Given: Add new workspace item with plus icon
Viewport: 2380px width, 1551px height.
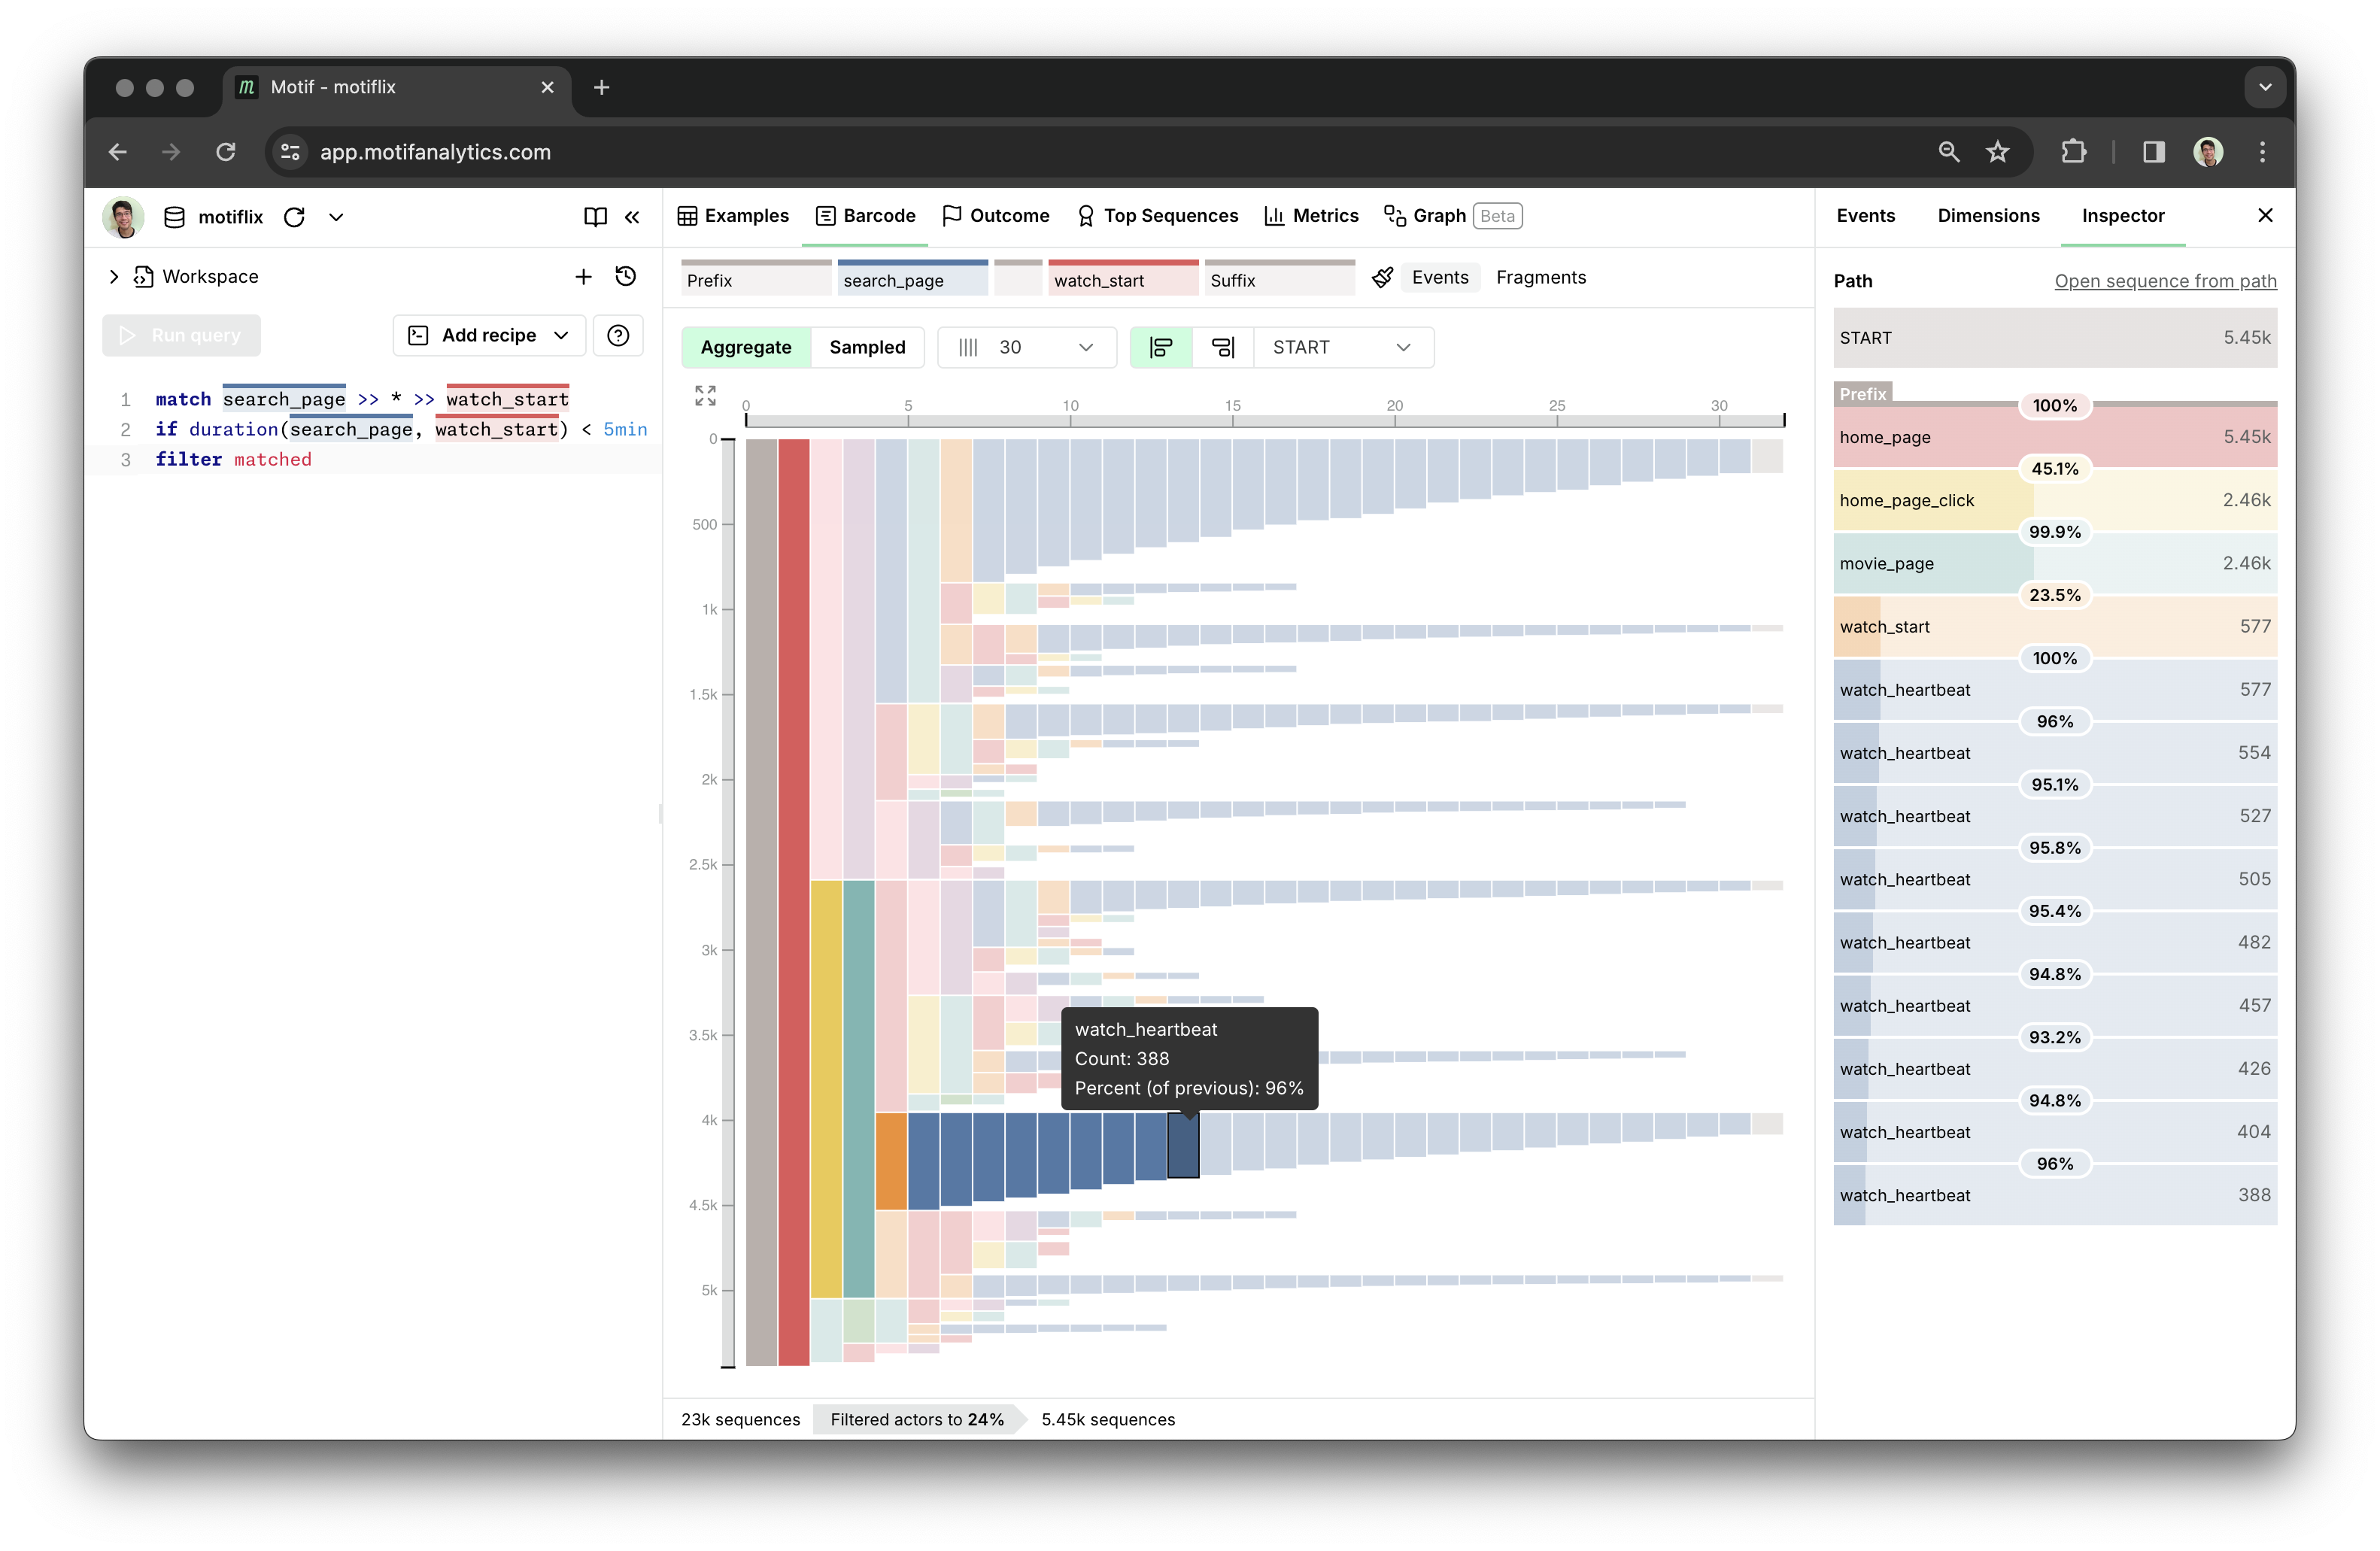Looking at the screenshot, I should coord(583,276).
